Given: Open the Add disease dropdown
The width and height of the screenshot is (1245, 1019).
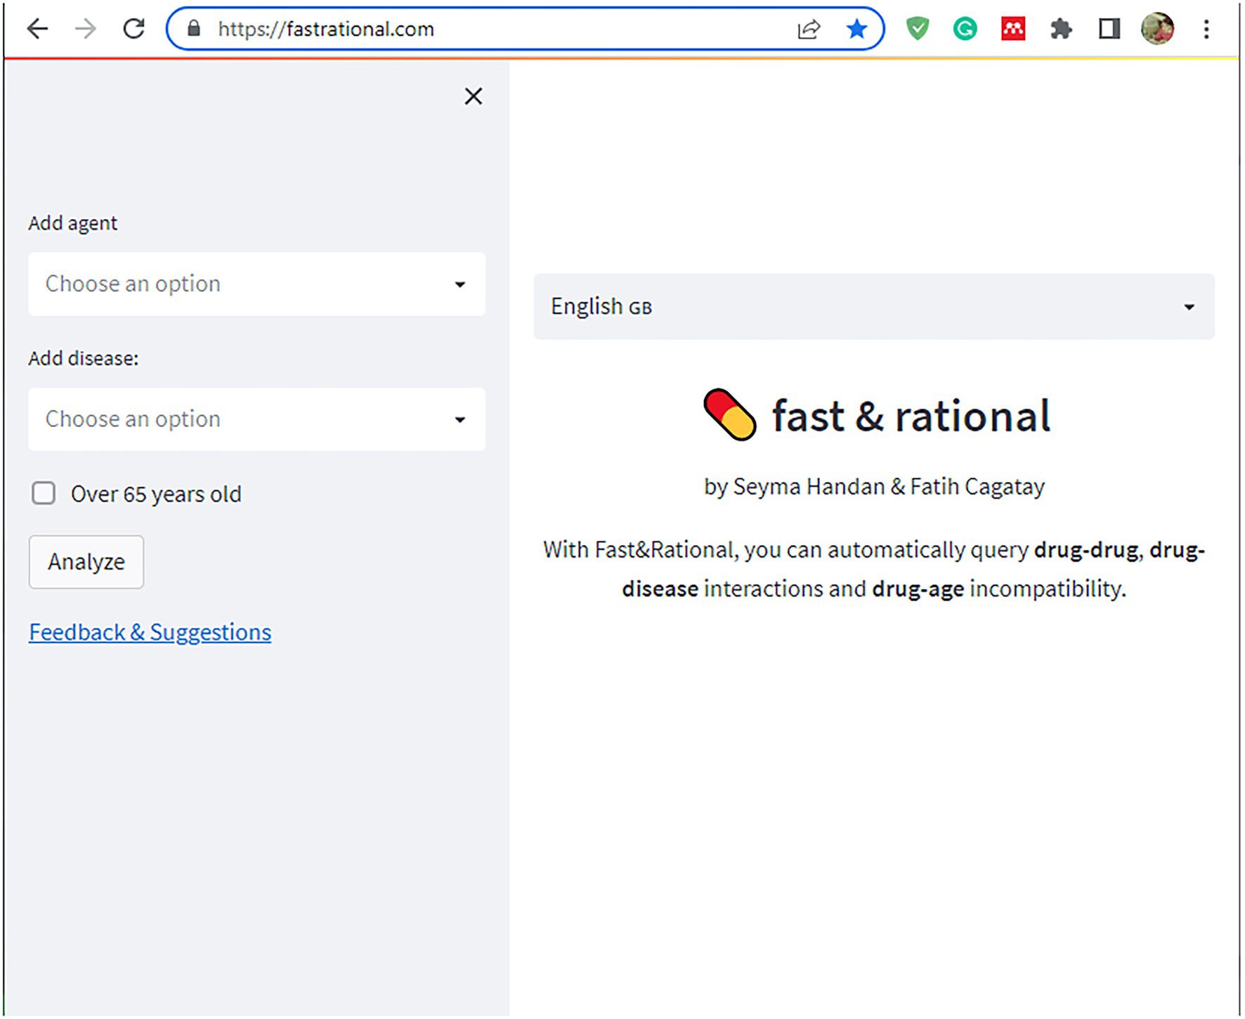Looking at the screenshot, I should point(256,419).
